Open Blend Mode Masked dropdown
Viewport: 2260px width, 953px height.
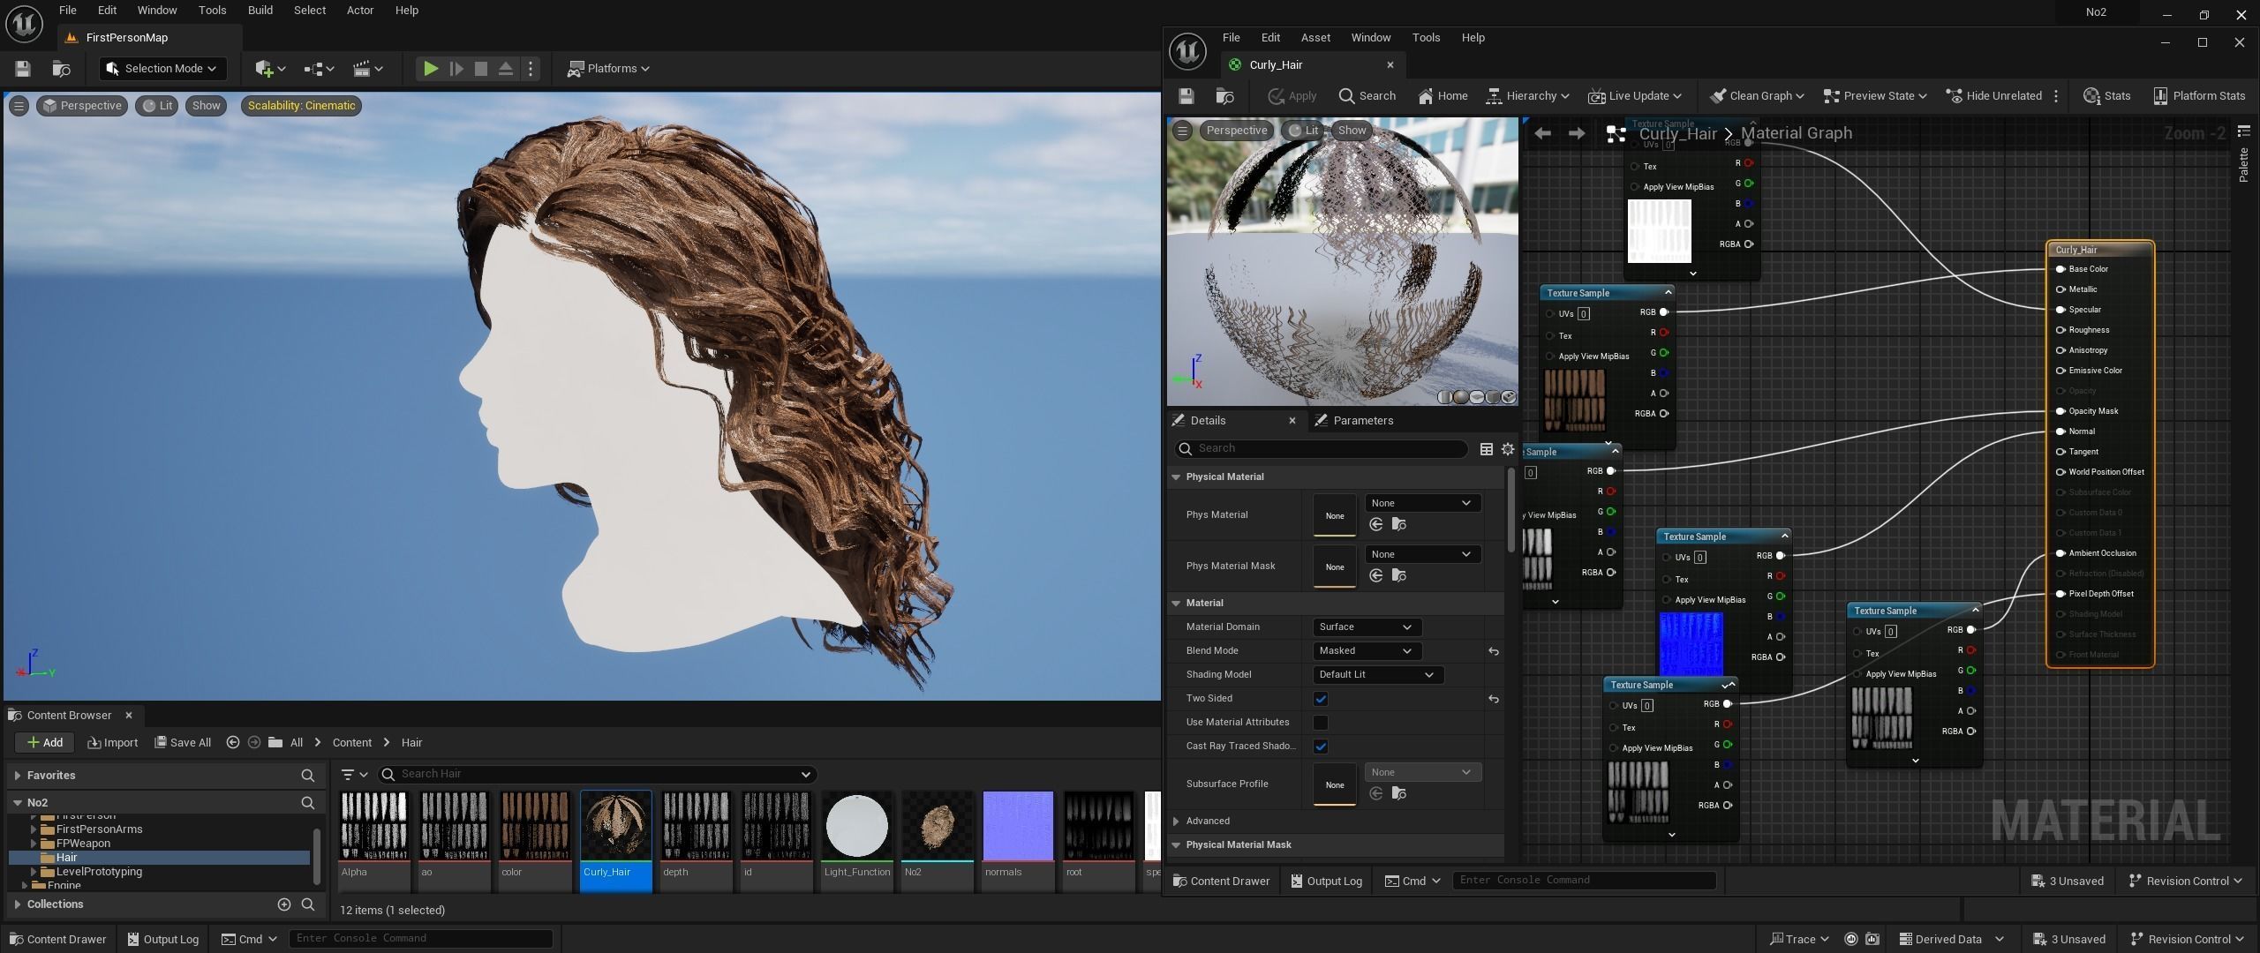pyautogui.click(x=1367, y=651)
